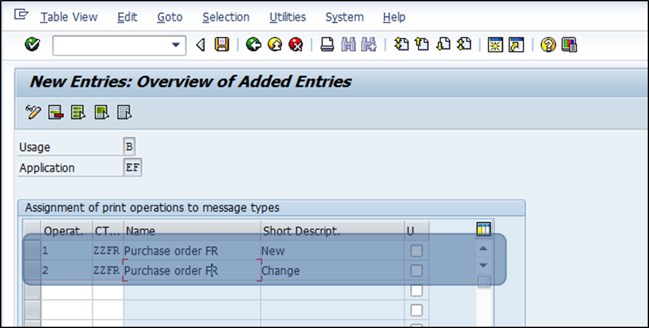Click the yellow Exit arrow icon
649x328 pixels.
pos(275,44)
